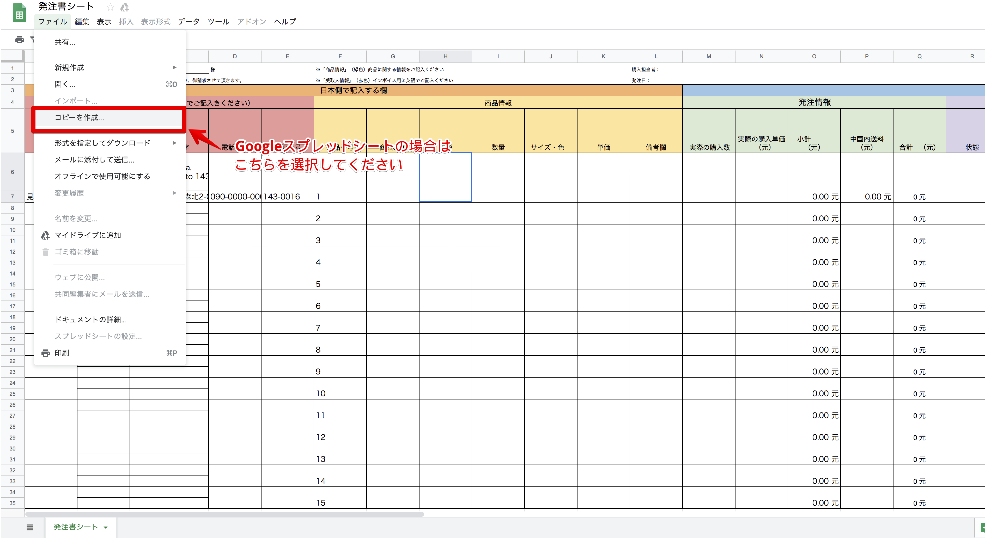Open the 発注書シート tab dropdown arrow

point(106,527)
